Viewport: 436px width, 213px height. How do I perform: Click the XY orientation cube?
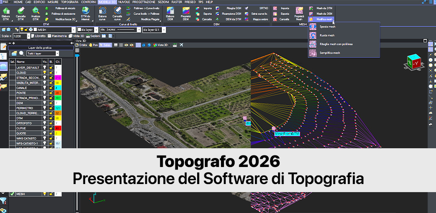coord(414,62)
